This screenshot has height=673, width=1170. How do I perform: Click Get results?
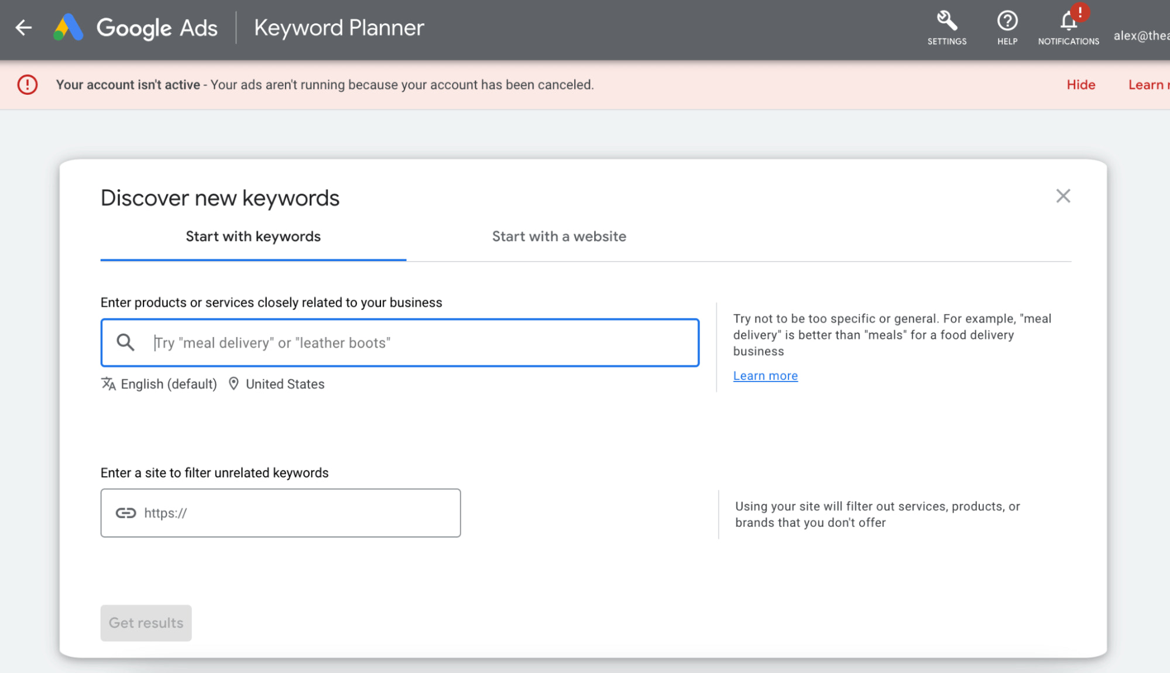click(x=146, y=623)
